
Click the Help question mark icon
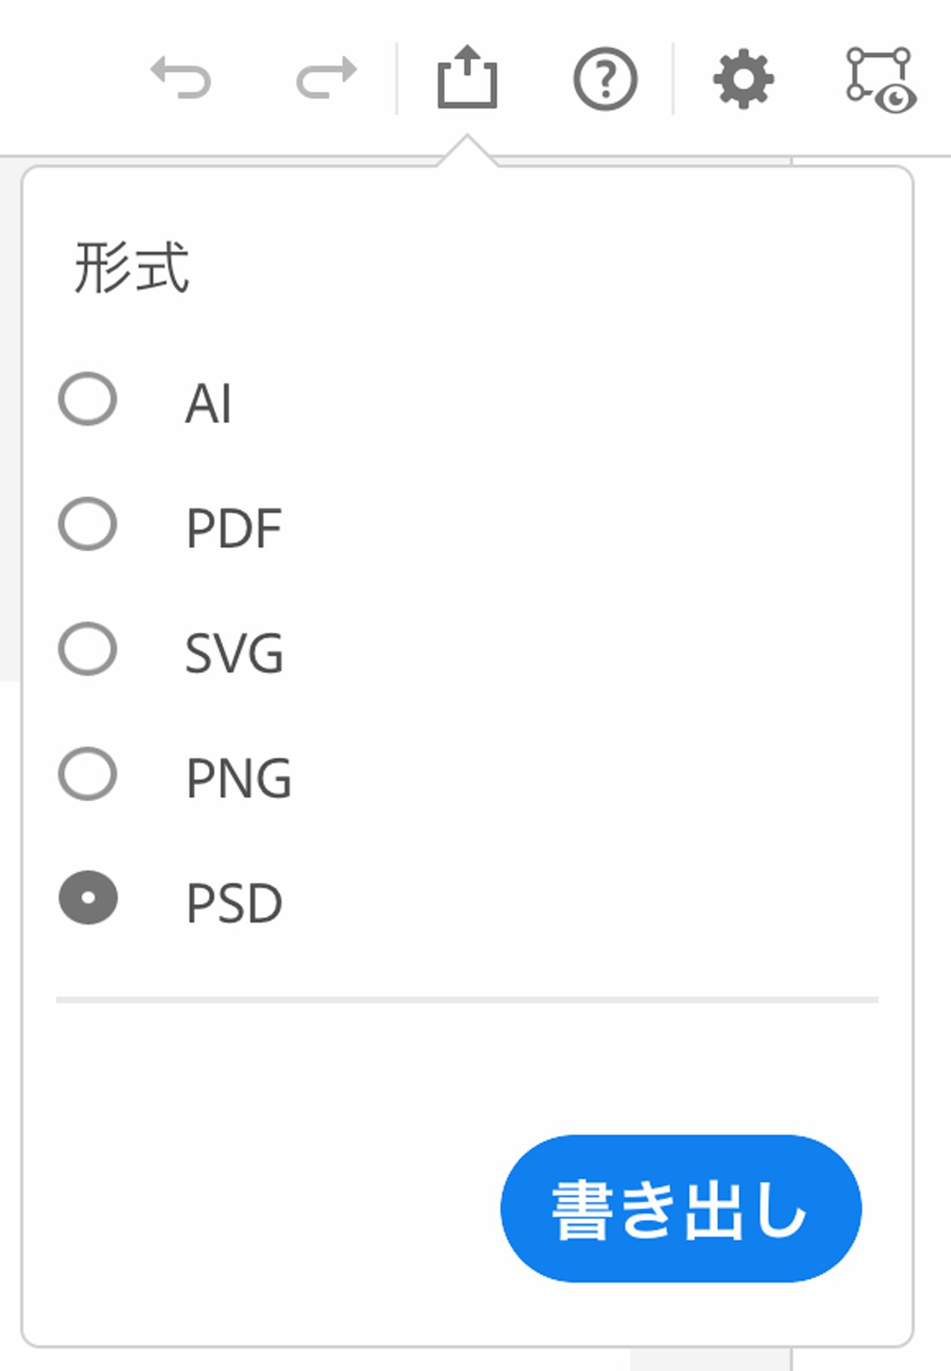tap(604, 77)
